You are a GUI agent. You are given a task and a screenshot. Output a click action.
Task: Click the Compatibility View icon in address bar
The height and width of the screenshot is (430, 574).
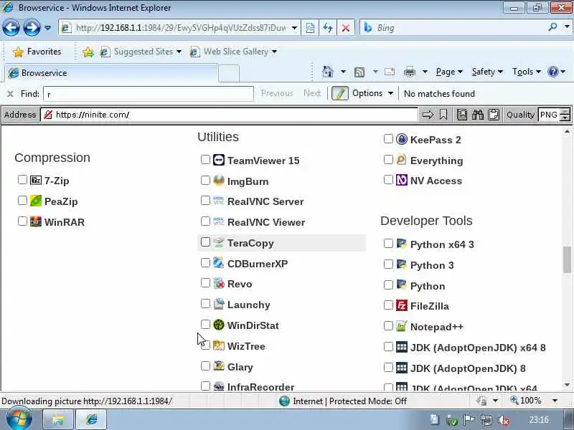310,28
